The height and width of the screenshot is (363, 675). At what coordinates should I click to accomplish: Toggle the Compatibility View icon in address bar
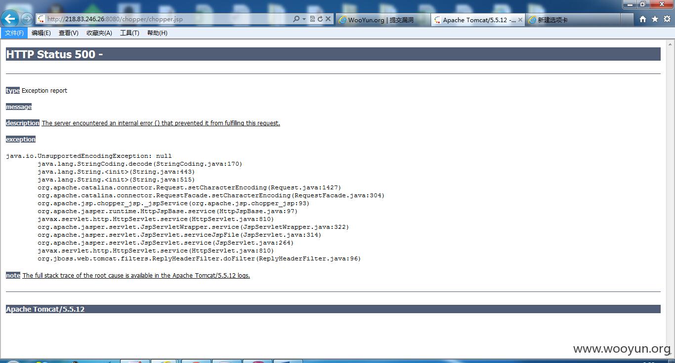pyautogui.click(x=312, y=19)
